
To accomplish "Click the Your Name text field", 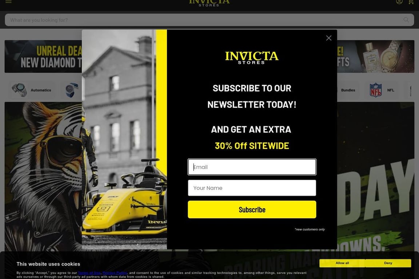I will 252,188.
